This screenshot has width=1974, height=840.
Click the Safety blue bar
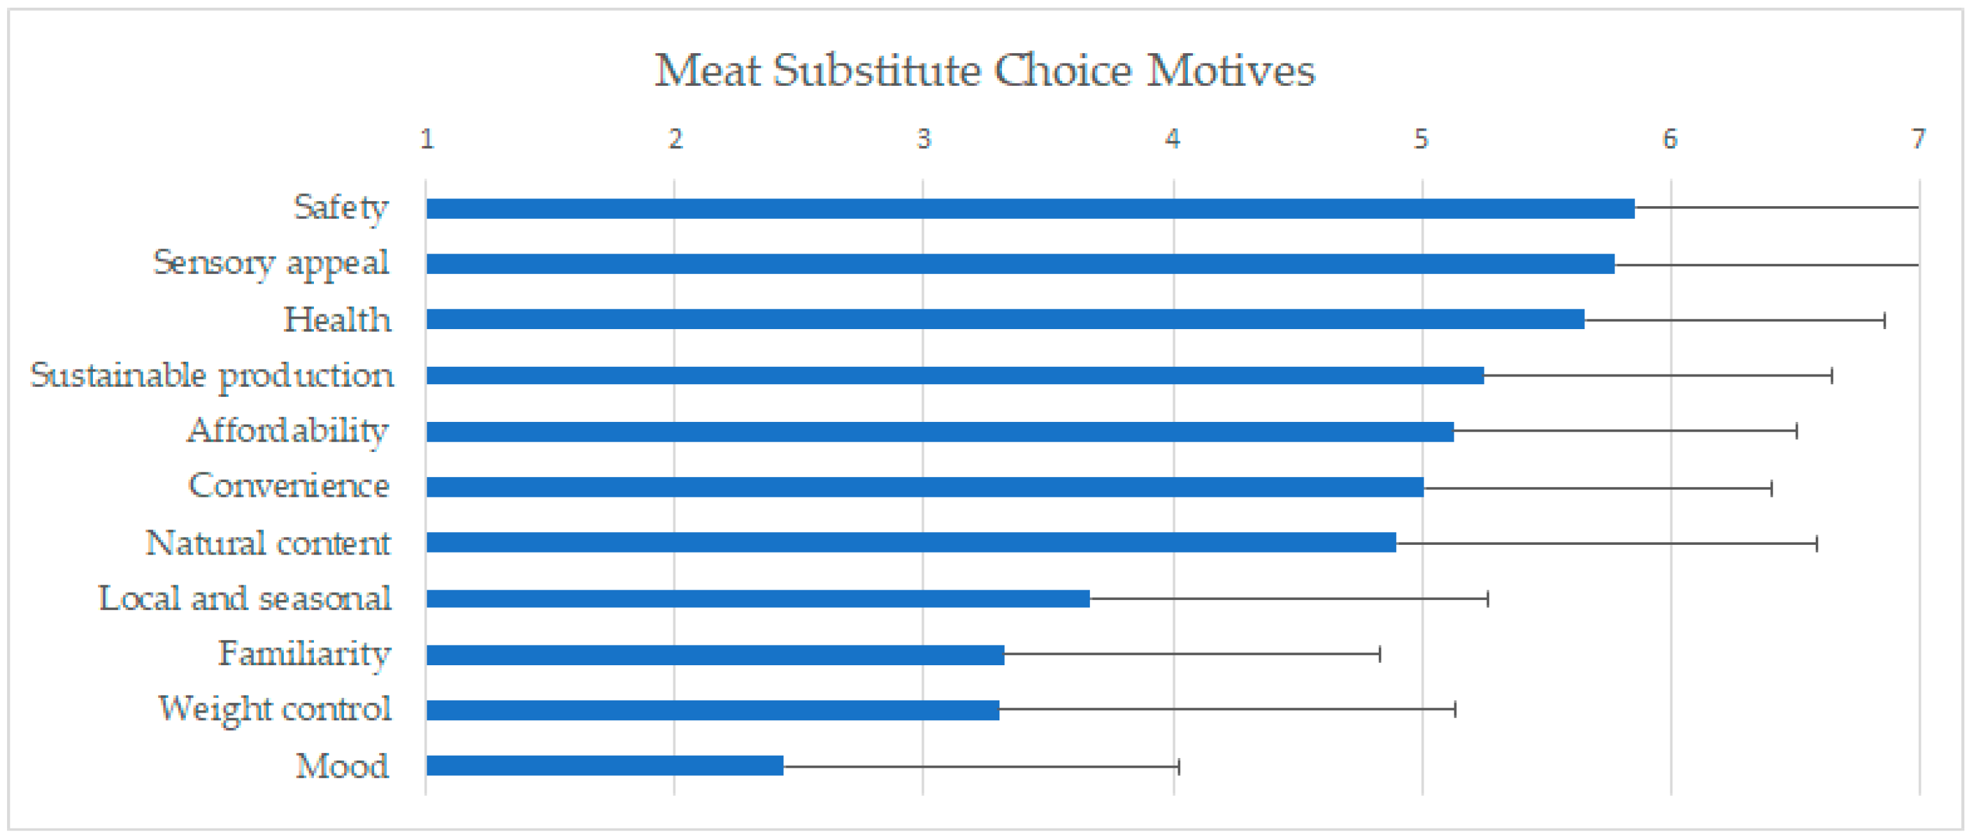tap(1030, 208)
